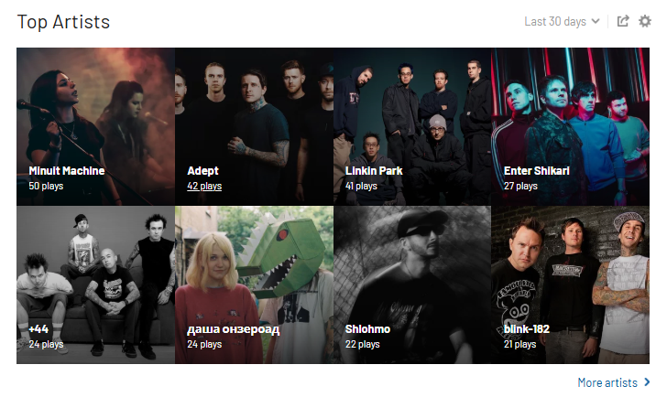This screenshot has width=667, height=397.
Task: Open the даша онзероад artist link
Action: tap(234, 329)
